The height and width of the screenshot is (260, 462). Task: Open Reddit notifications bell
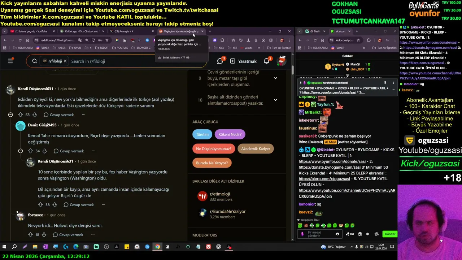267,61
